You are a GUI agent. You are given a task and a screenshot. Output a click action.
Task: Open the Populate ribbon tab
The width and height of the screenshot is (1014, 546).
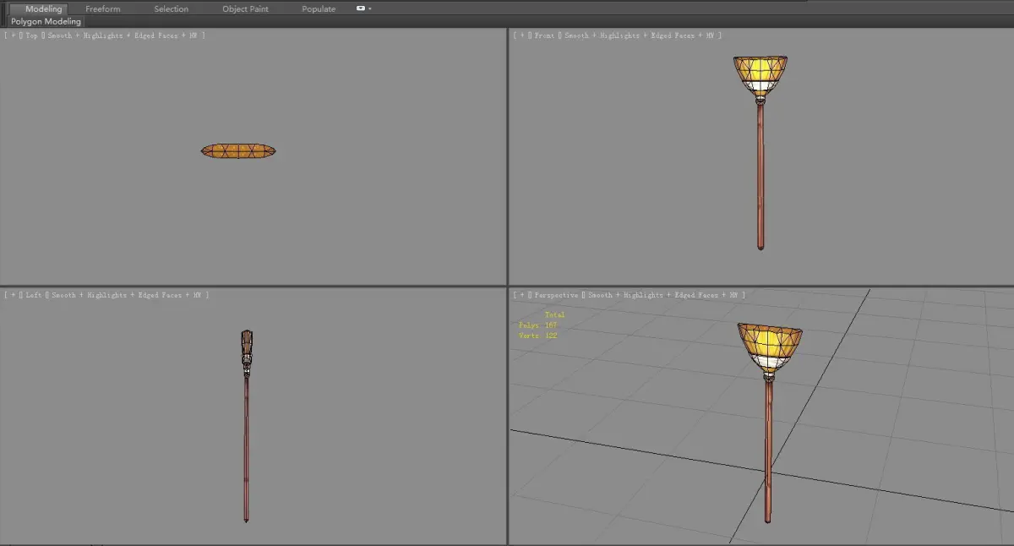click(x=319, y=8)
